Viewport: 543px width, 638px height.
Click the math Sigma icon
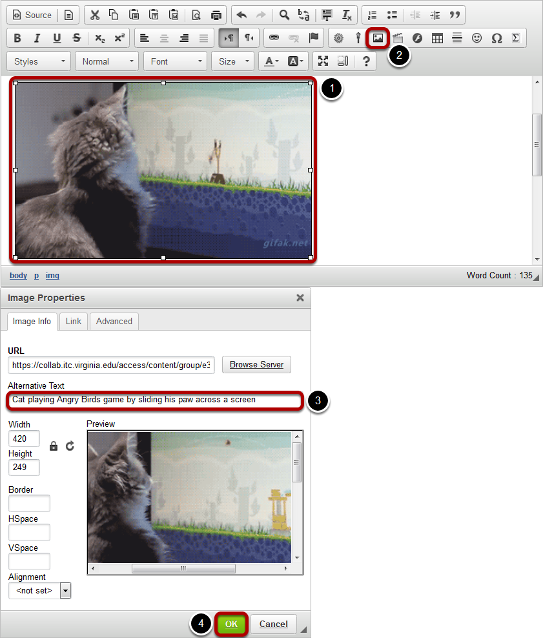coord(516,38)
